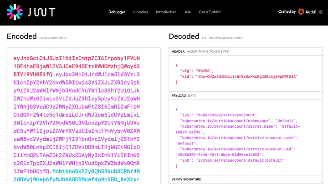The height and width of the screenshot is (184, 328).
Task: Click the HEADER: ALGORITHM & TOKEN TYPE label
Action: (200, 52)
